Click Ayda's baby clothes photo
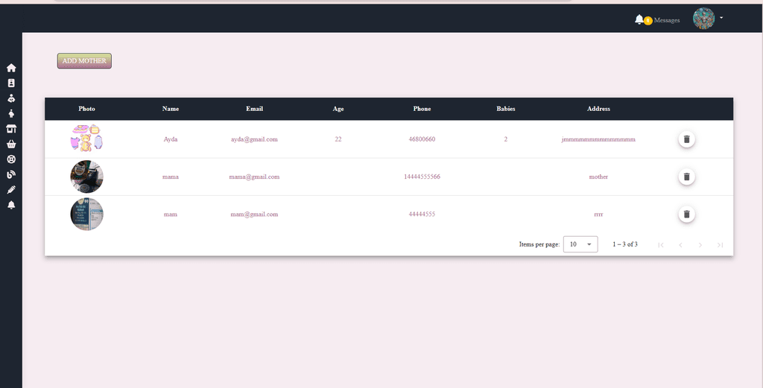 [86, 138]
